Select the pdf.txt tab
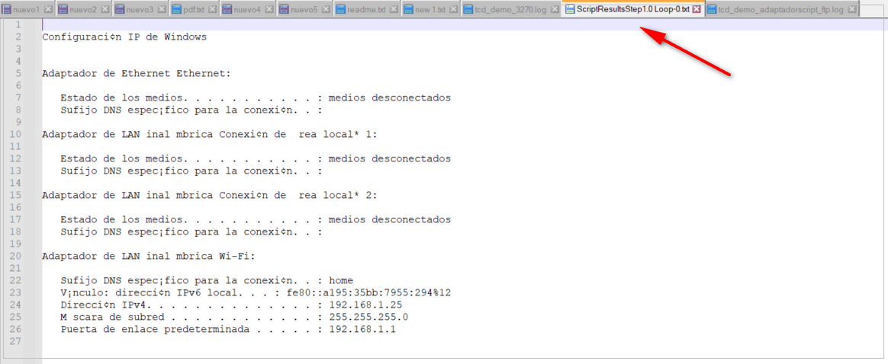Viewport: 888px width, 364px height. tap(194, 10)
